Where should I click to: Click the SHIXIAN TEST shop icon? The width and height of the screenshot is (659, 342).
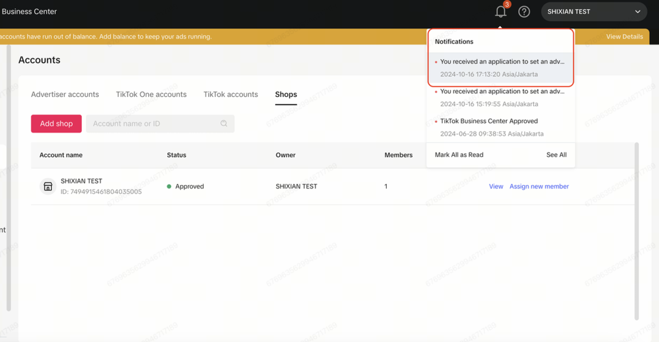tap(48, 187)
